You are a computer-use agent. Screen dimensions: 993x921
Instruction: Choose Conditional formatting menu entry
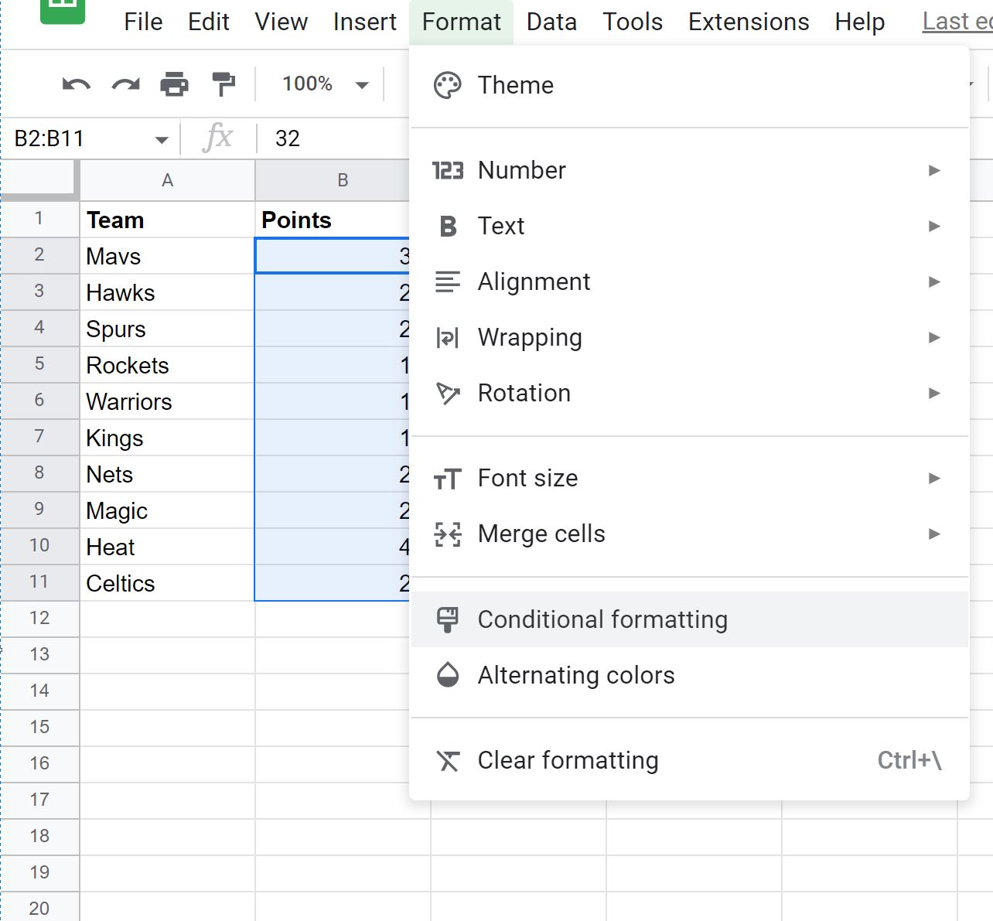point(690,619)
